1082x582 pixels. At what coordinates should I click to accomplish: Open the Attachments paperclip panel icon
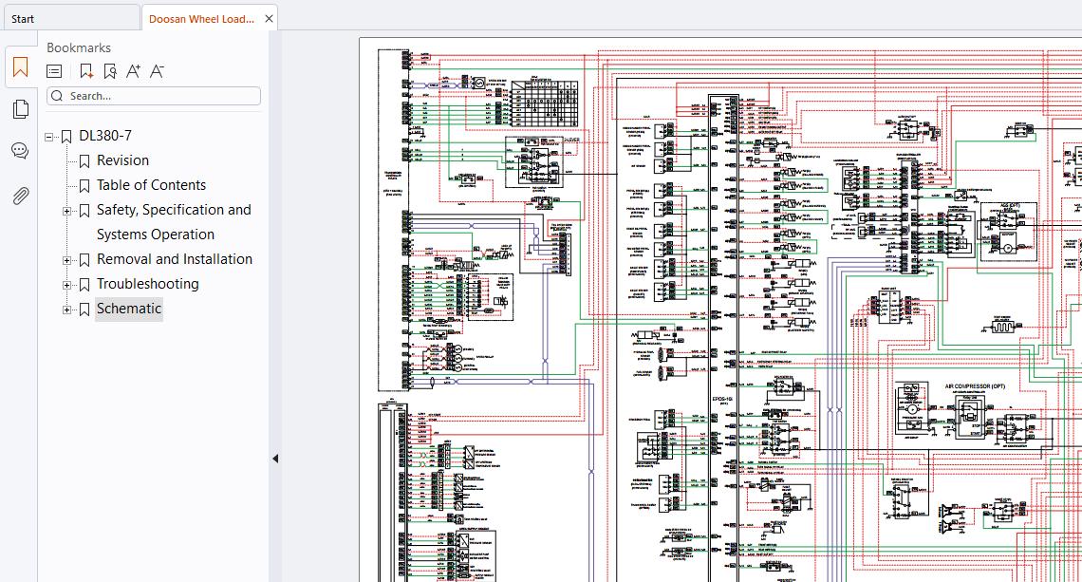coord(20,197)
